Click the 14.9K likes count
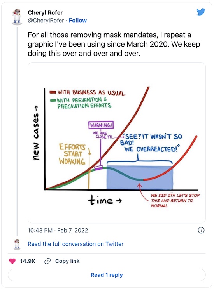214x290 pixels. (28, 261)
